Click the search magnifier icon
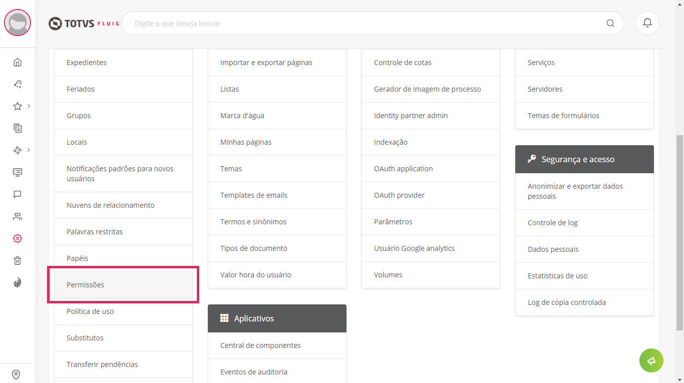Screen dimensions: 684x383 click(x=610, y=23)
